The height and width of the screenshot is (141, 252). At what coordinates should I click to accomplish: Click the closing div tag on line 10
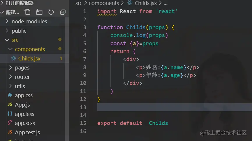point(133,83)
